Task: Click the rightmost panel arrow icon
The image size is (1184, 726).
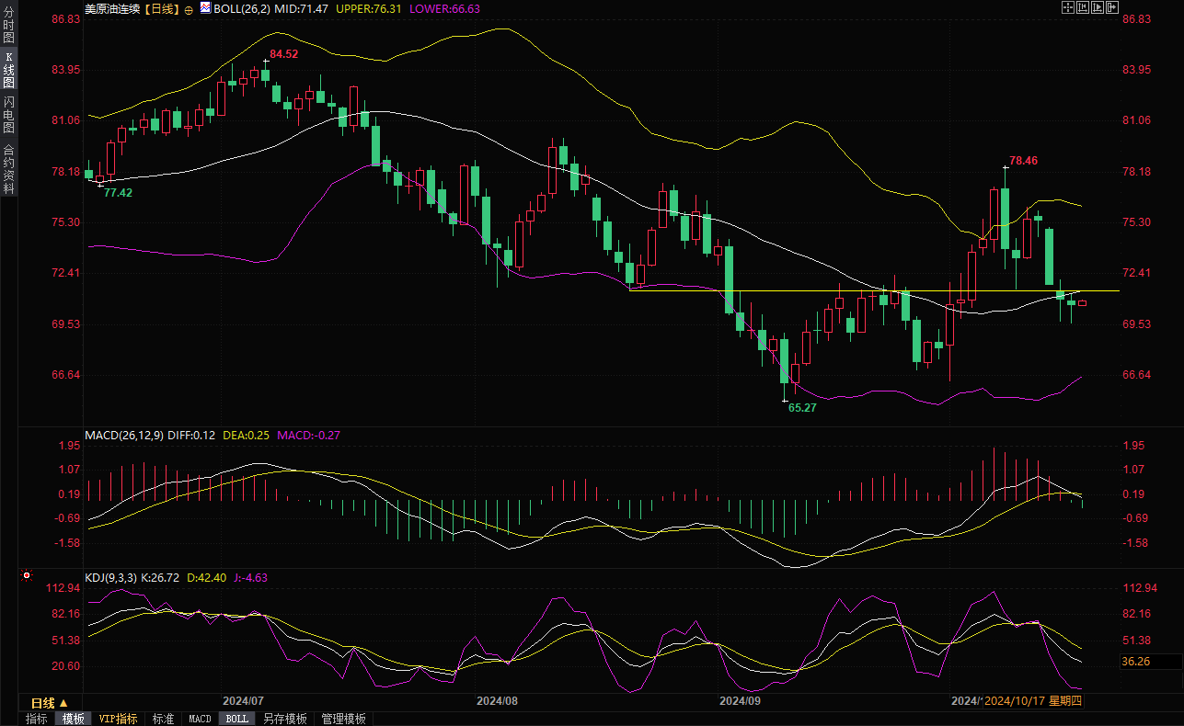Action: coord(1112,7)
